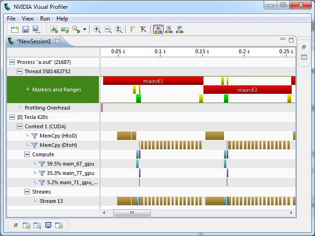This screenshot has width=315, height=236.
Task: Click the red profiling overhead marker
Action: 102,108
